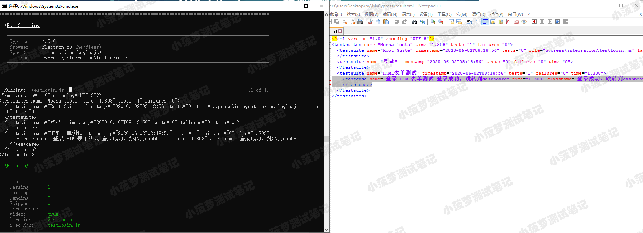The image size is (643, 233).
Task: Click the cmd window scrollbar up arrow
Action: [x=326, y=14]
